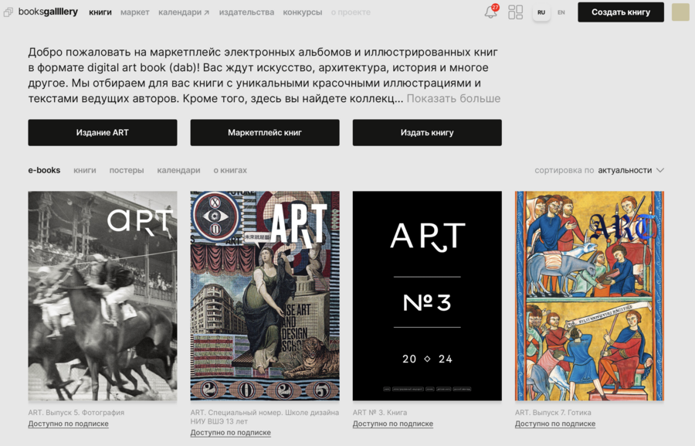Select the маркет menu item
695x446 pixels.
[134, 12]
